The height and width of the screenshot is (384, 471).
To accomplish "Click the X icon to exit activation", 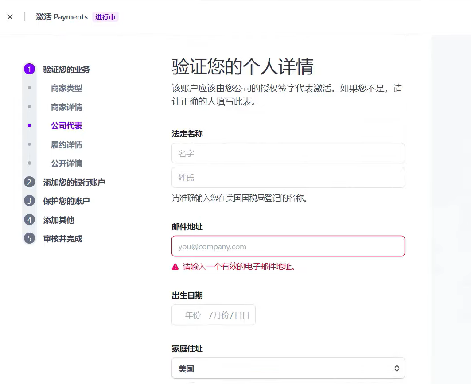I will (10, 17).
